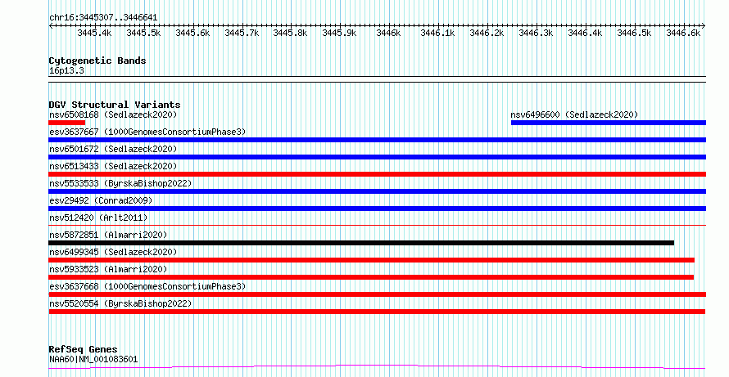Click the nsv6508168 red variant bar

click(67, 123)
